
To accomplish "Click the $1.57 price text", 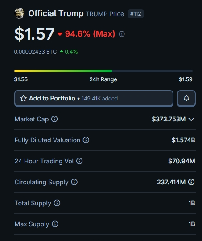I will 34,33.
